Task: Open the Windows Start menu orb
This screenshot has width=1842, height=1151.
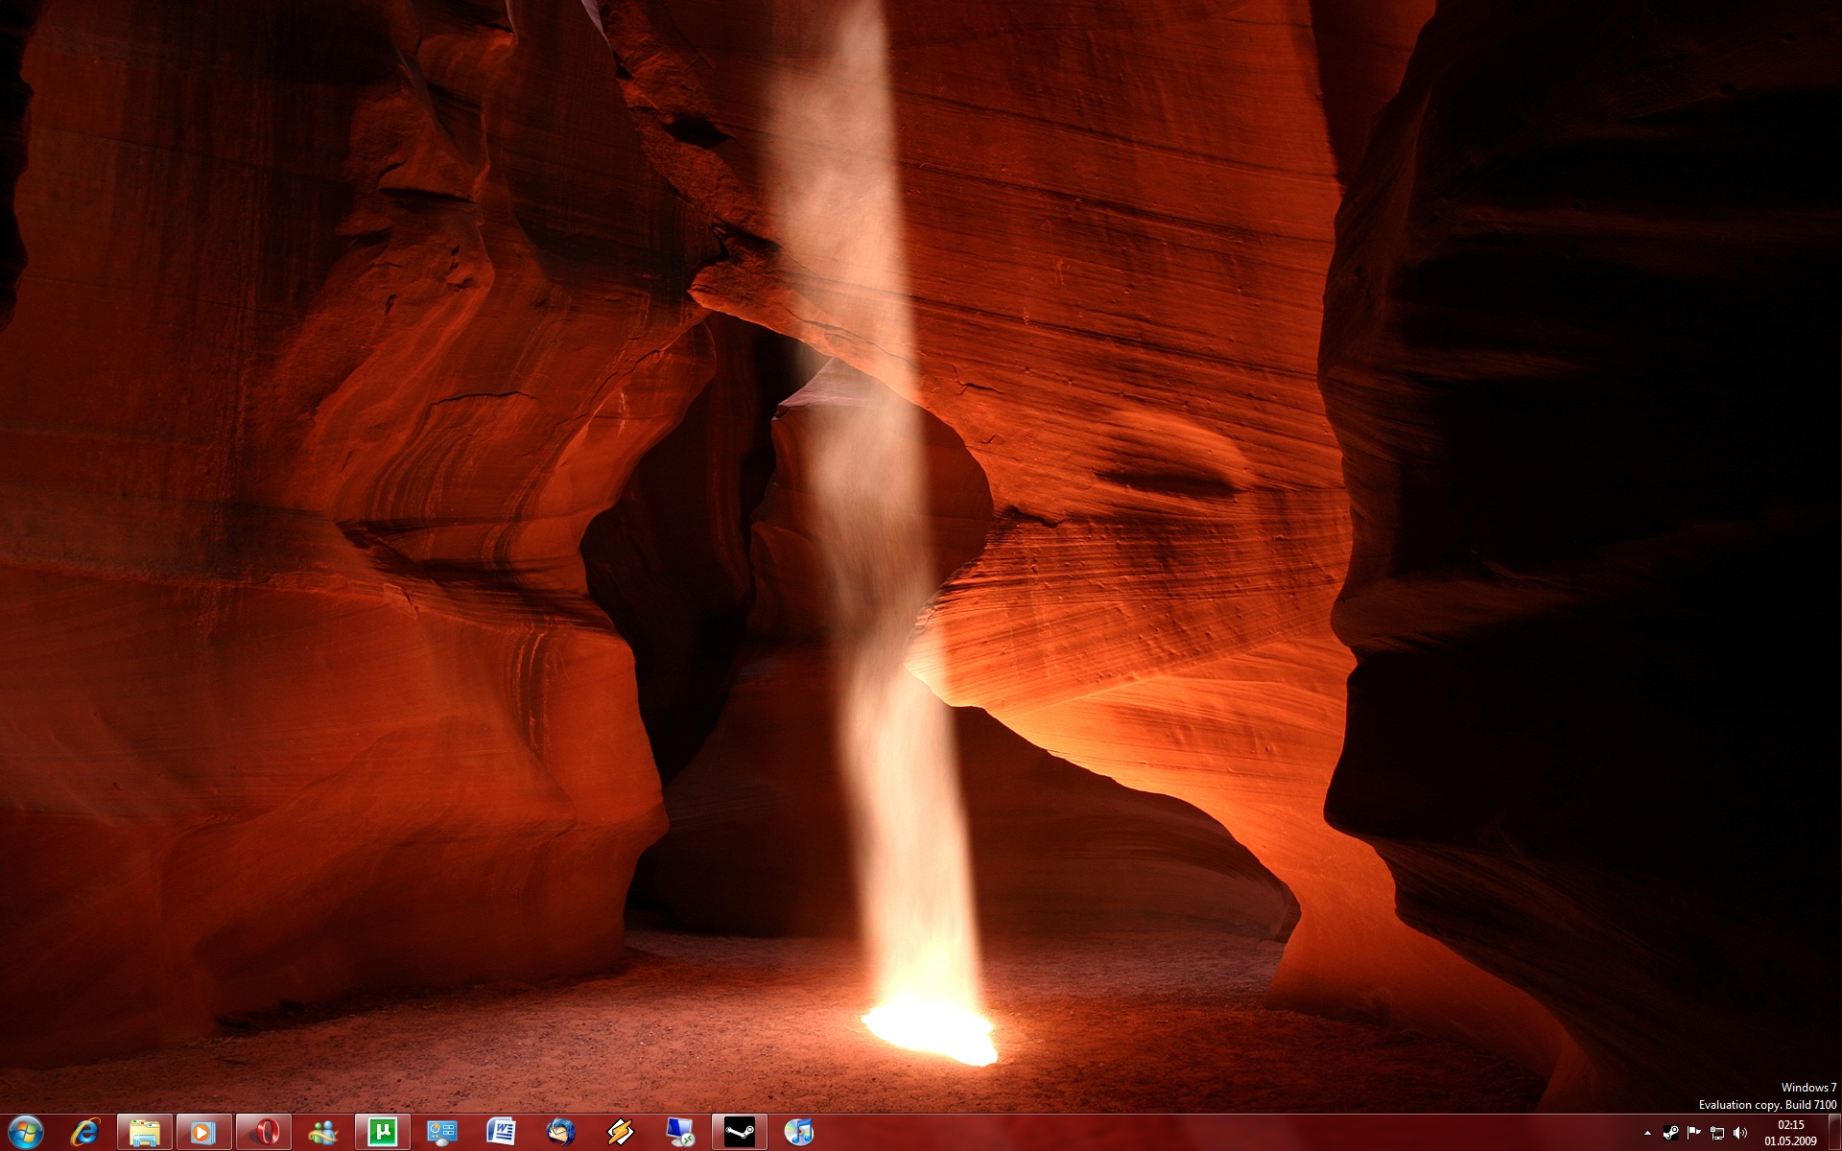Action: (x=25, y=1133)
